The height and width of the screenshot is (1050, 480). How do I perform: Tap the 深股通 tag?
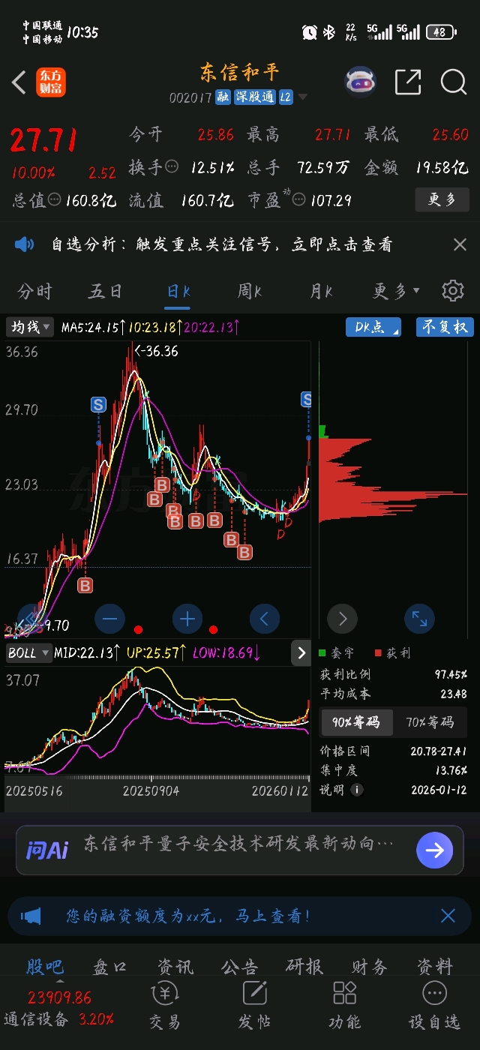click(x=254, y=97)
